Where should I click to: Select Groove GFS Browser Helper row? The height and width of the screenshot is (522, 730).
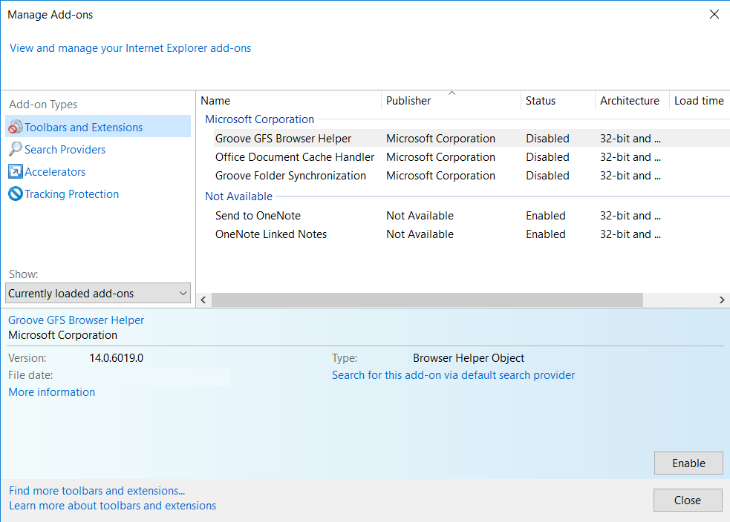(x=283, y=139)
